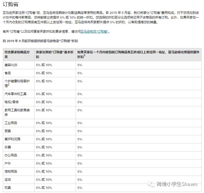This screenshot has width=204, height=193.
Task: Select the 玩具 category cell
Action: click(19, 188)
